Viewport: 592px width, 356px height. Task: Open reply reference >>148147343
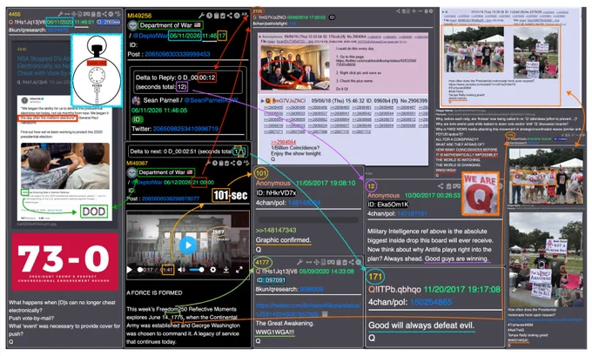click(276, 231)
